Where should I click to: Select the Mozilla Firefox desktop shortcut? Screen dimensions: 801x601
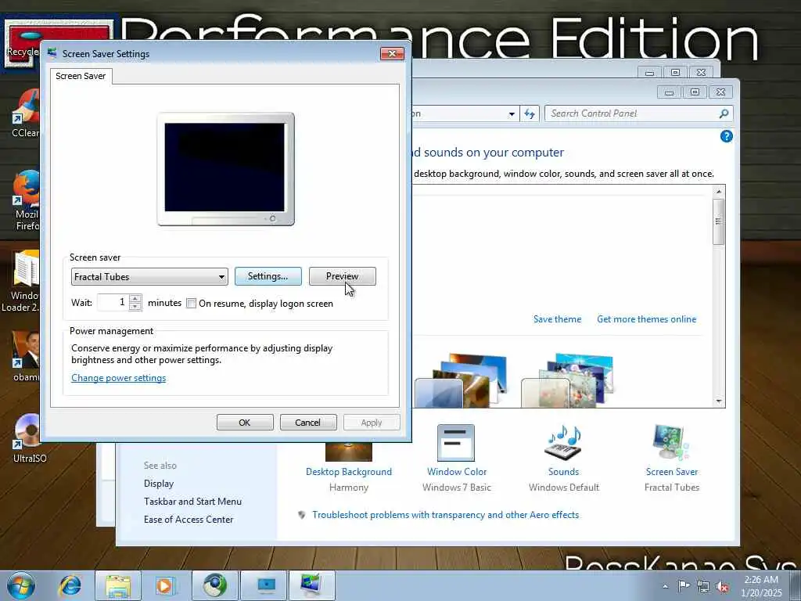click(27, 200)
